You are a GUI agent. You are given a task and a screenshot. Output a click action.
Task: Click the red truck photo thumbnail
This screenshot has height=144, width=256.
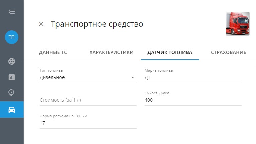(237, 24)
